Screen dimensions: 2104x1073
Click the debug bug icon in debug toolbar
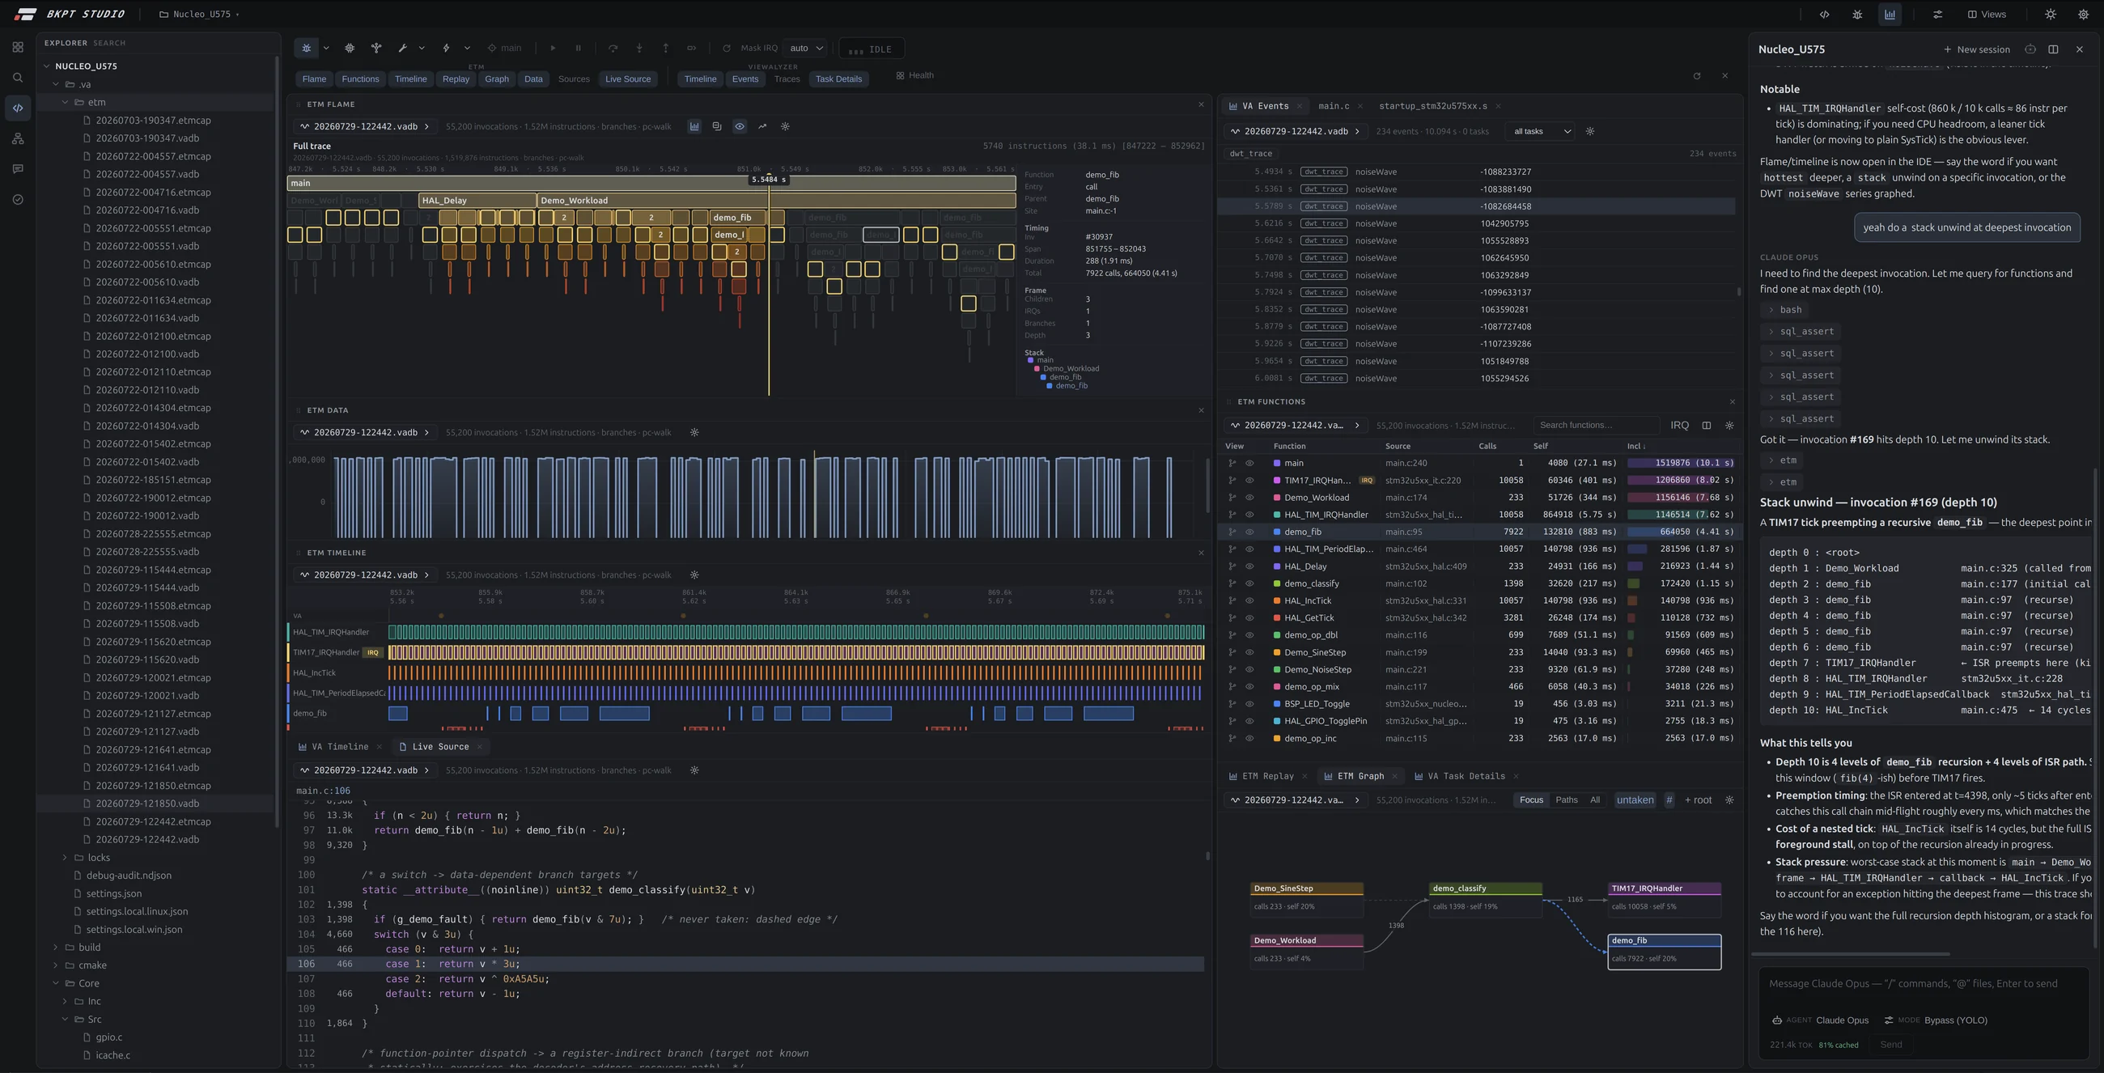(306, 49)
